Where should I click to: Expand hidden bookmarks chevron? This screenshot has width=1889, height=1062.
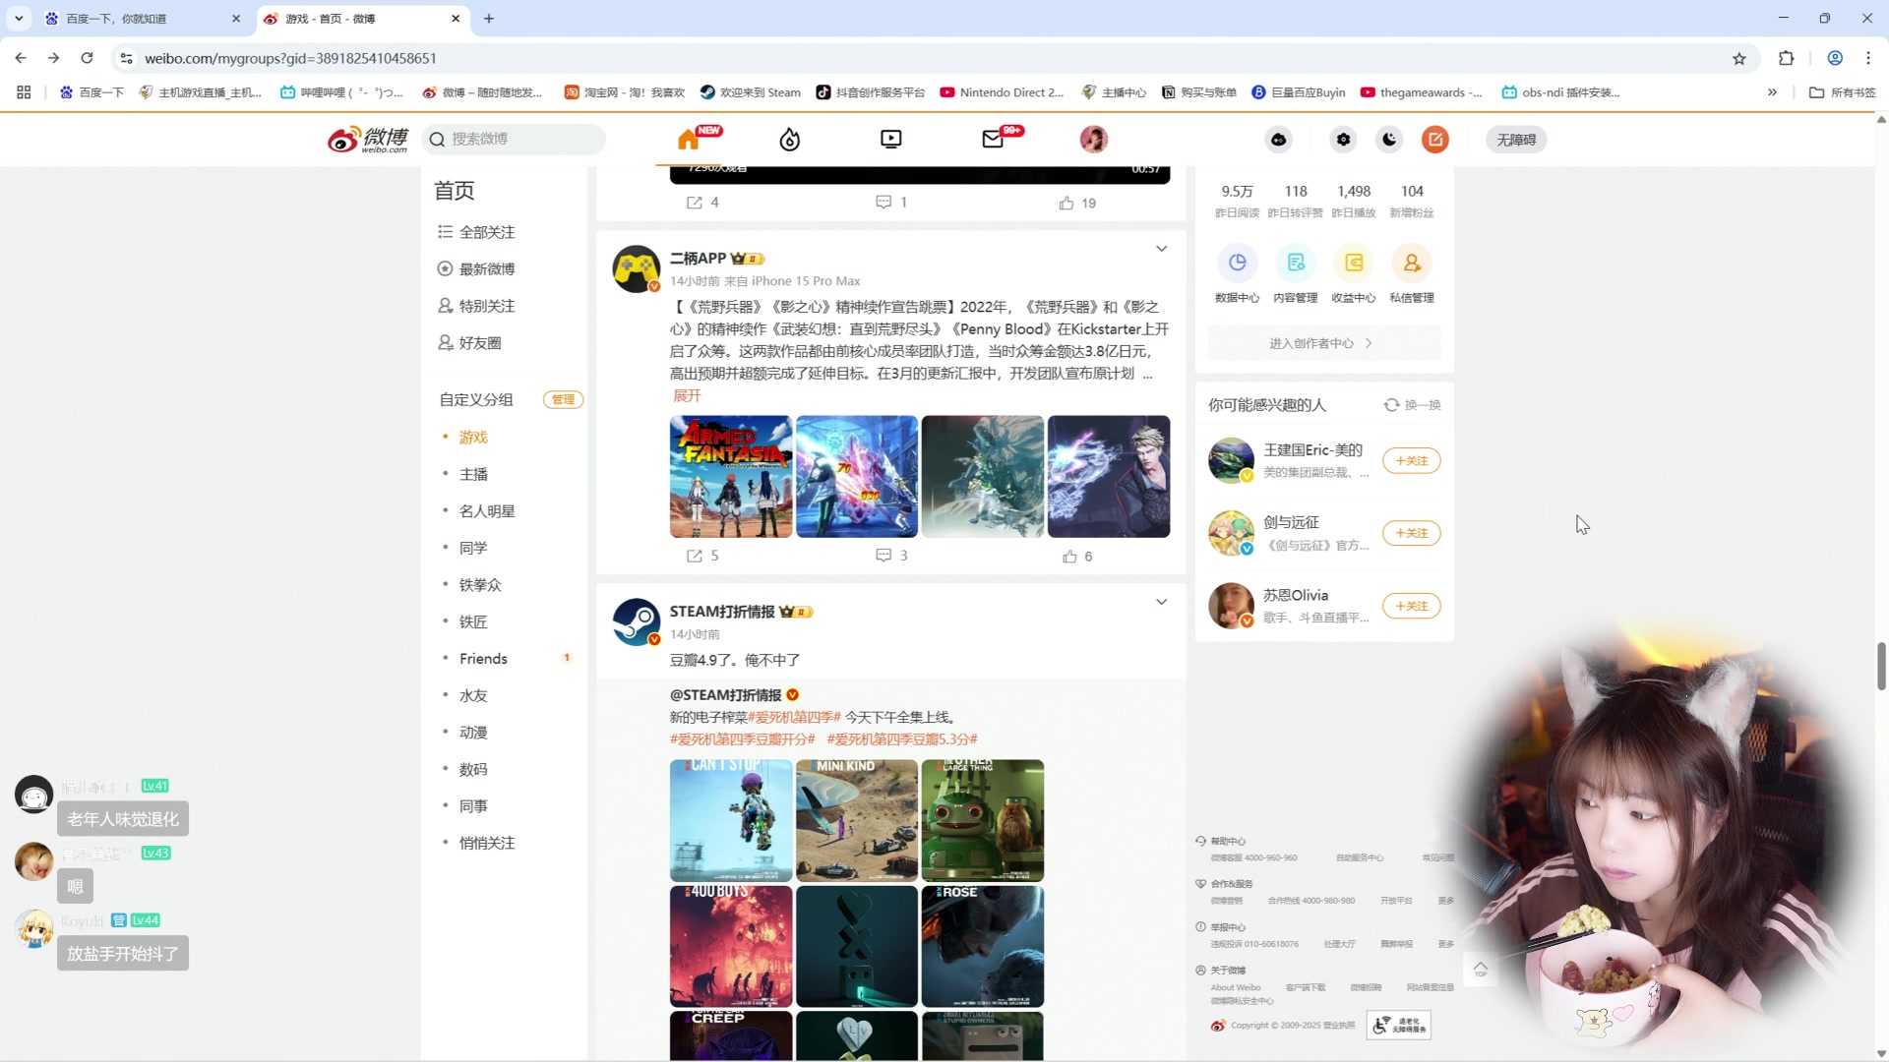pos(1772,92)
